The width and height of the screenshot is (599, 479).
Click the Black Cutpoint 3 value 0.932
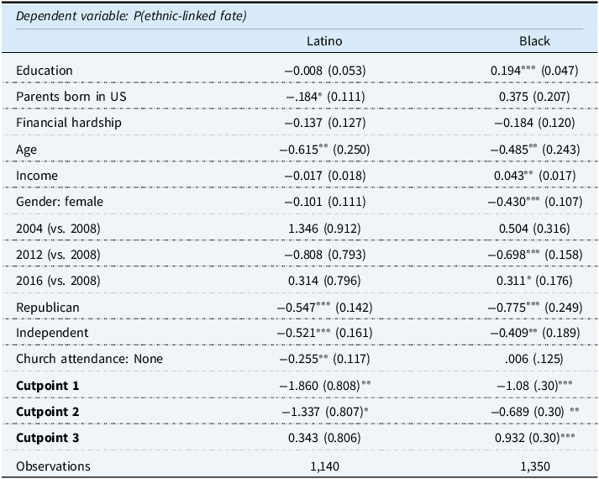510,437
